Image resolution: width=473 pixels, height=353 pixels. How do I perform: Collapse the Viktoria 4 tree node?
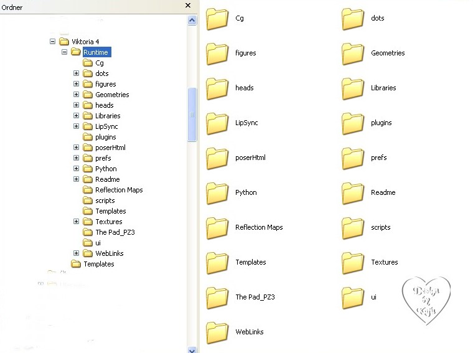coord(52,41)
